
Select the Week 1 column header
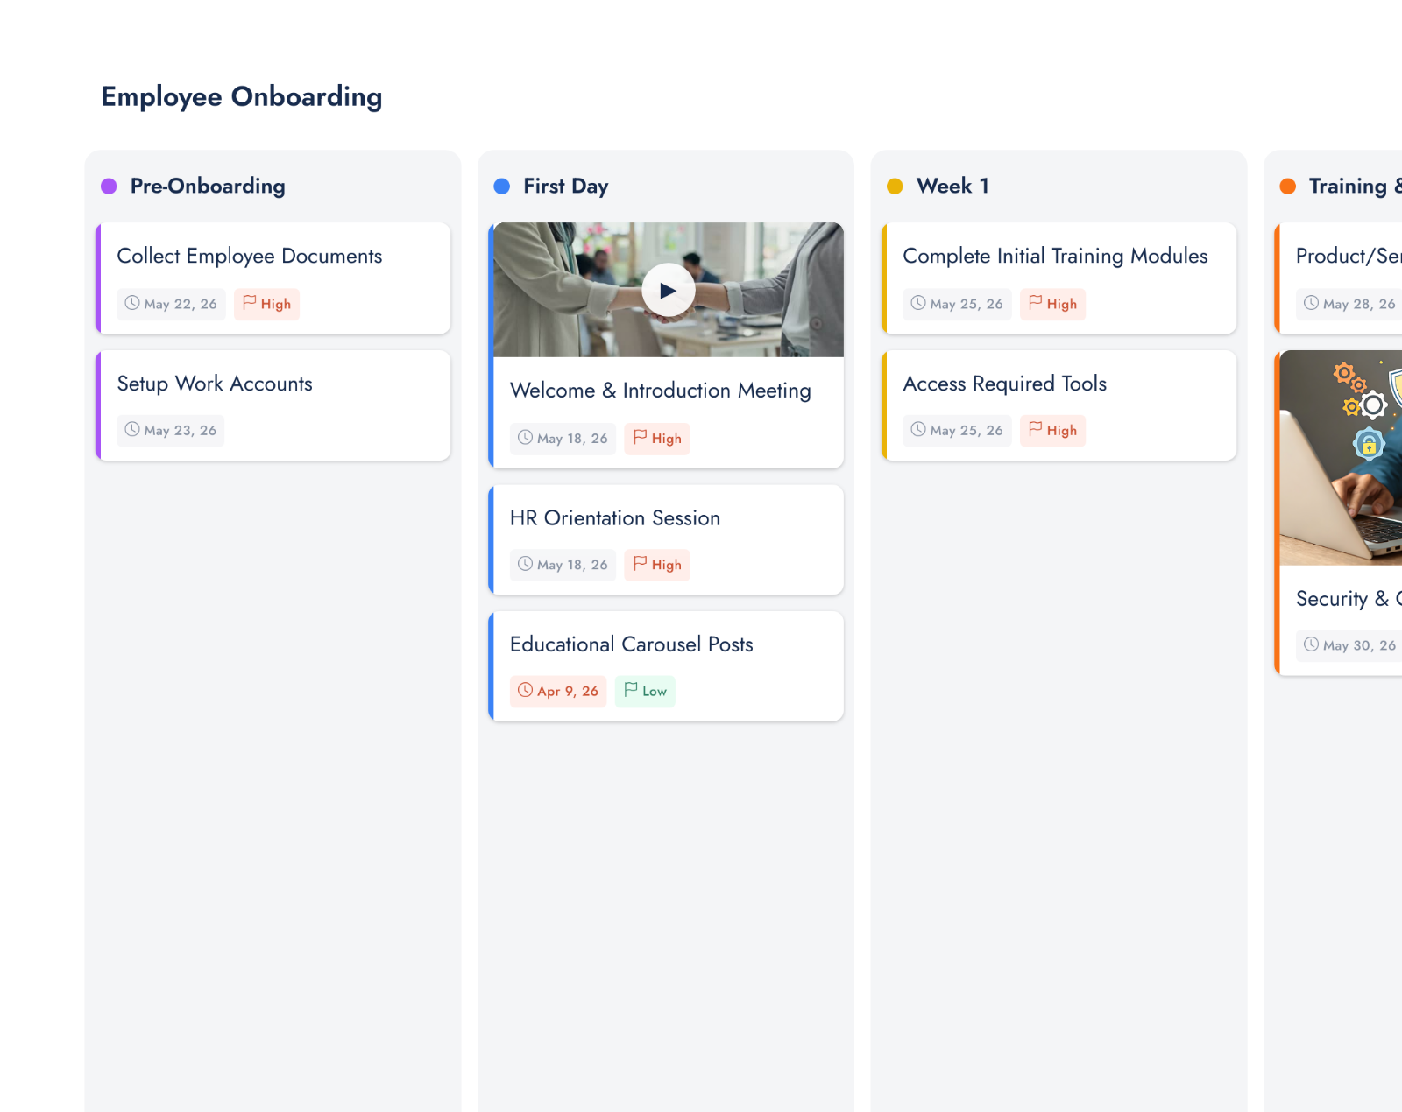click(952, 186)
